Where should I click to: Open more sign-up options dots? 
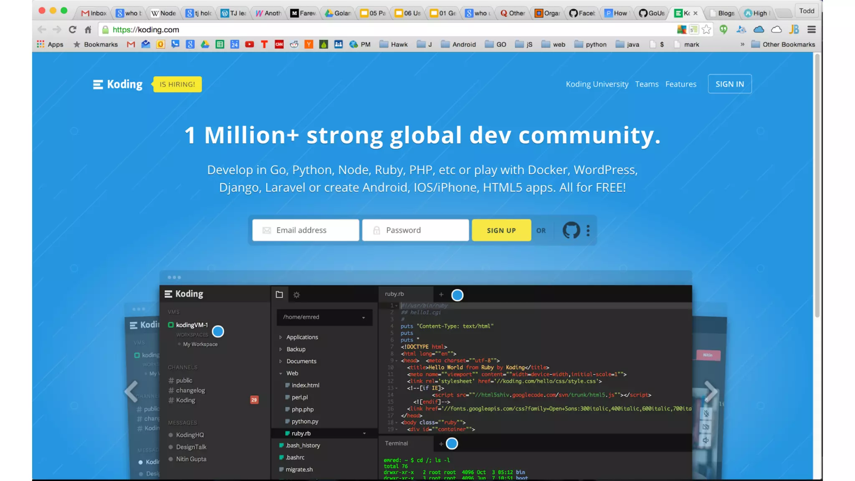[588, 230]
